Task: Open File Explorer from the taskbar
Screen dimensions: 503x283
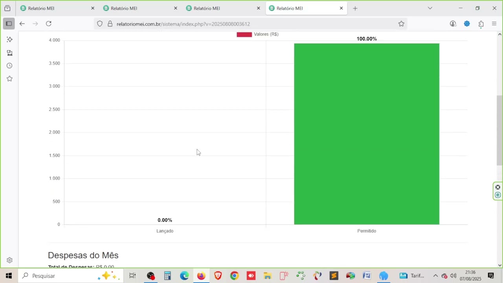Action: click(268, 276)
